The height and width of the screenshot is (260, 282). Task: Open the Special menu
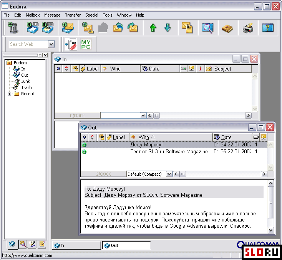click(92, 15)
